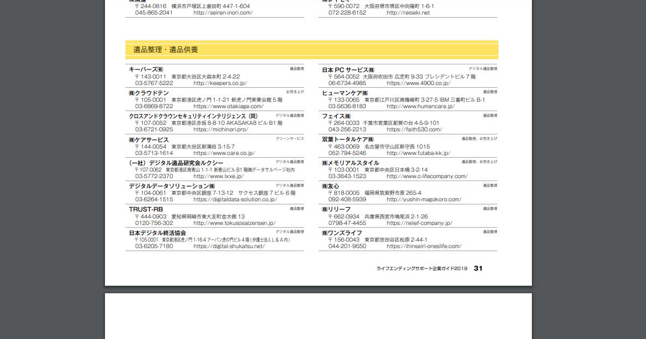646x339 pixels.
Task: Open the http://www.tokusosaizensen.jp/ link
Action: 234,223
